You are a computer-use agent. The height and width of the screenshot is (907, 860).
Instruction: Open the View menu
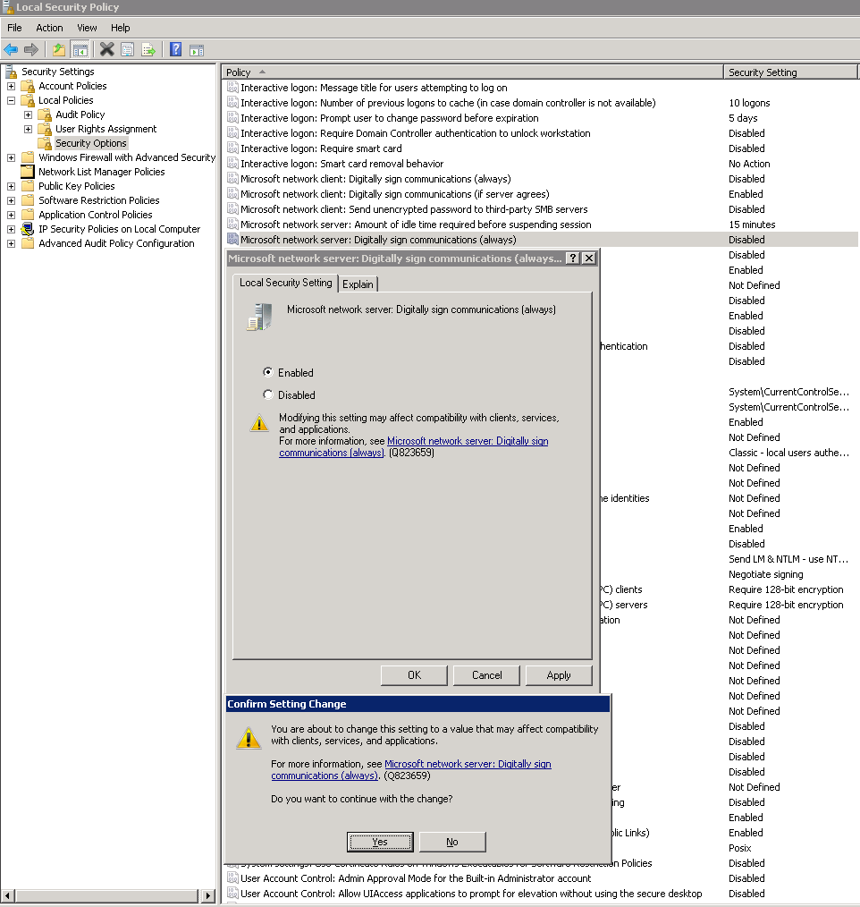pos(87,28)
